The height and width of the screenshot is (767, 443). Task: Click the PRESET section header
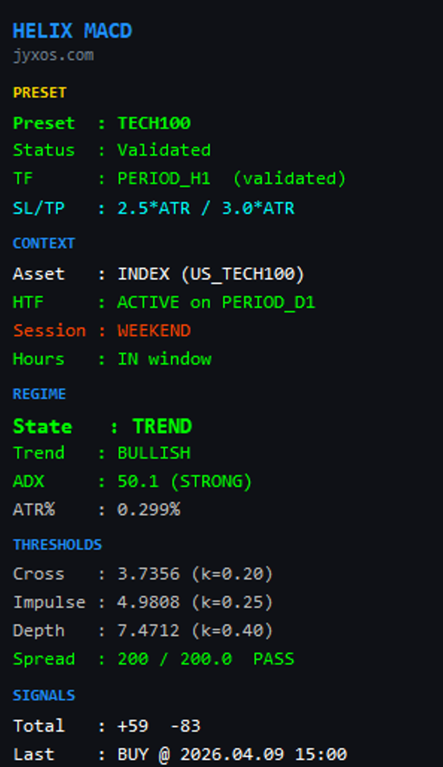40,92
